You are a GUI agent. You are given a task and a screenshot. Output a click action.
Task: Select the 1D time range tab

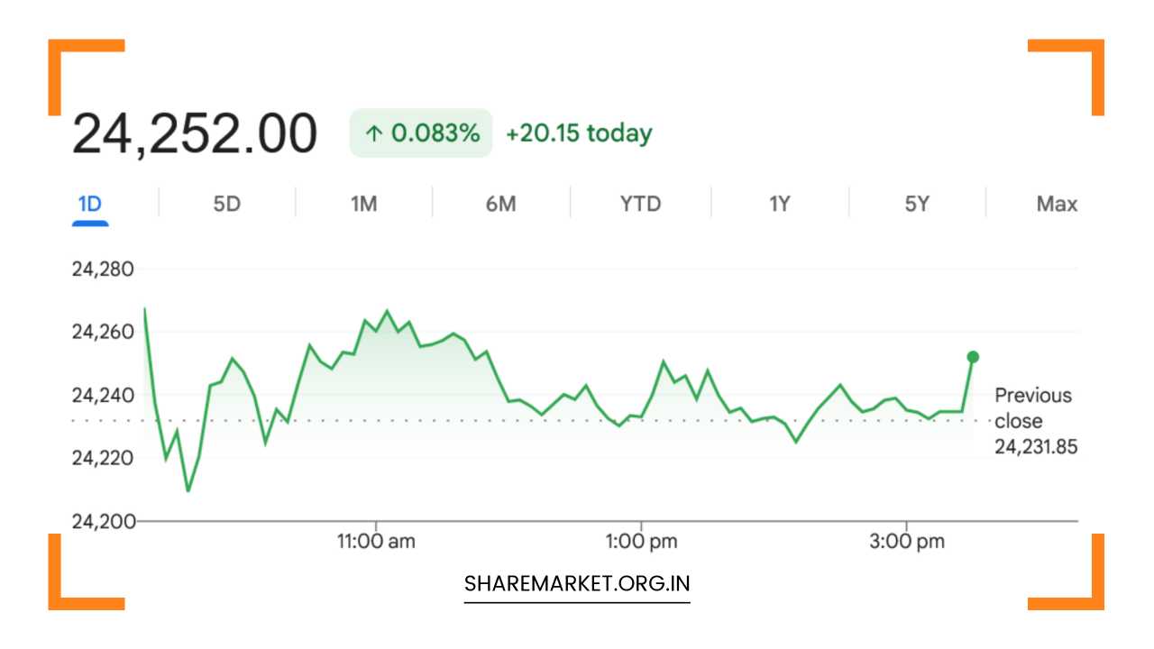(x=90, y=205)
